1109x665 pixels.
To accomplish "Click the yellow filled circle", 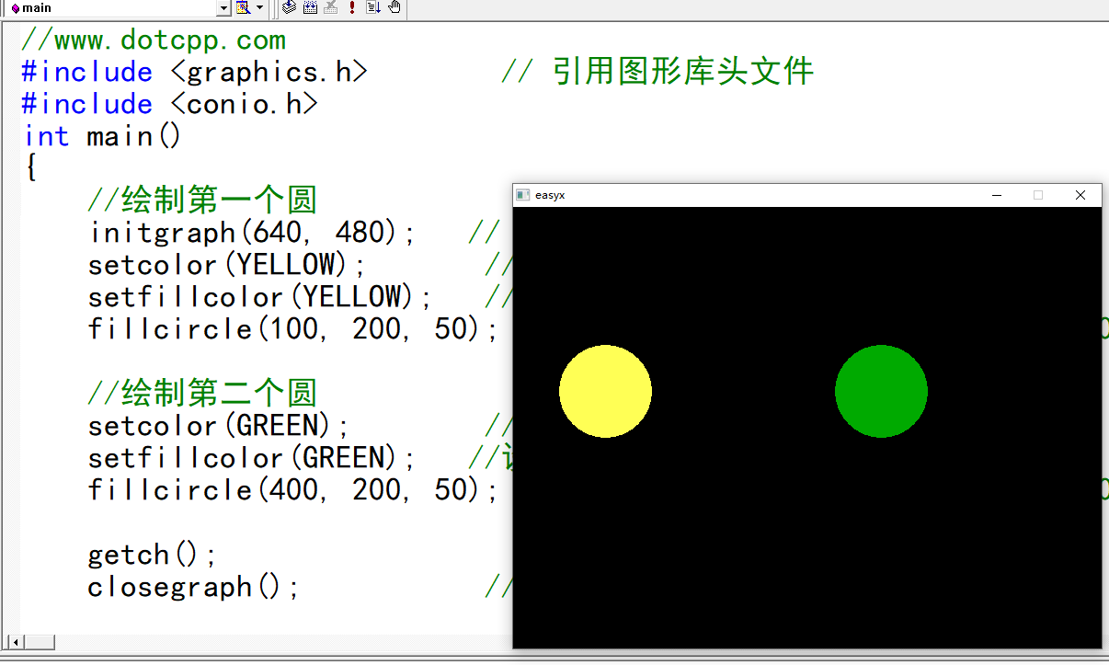I will tap(605, 390).
